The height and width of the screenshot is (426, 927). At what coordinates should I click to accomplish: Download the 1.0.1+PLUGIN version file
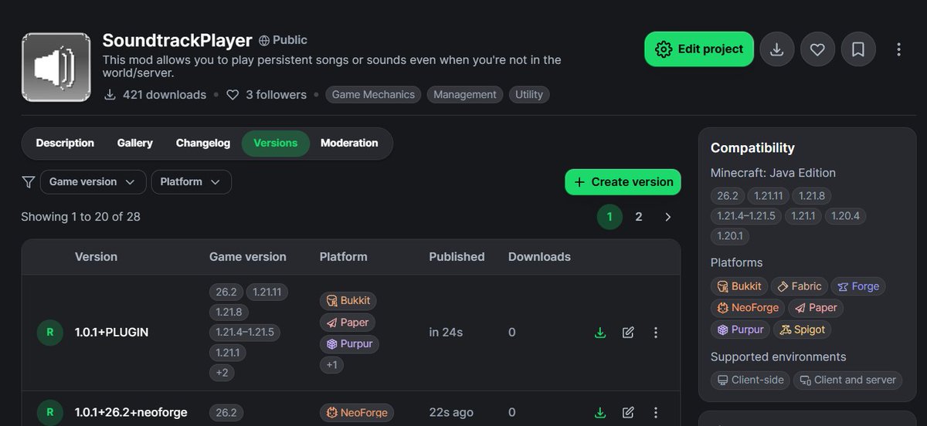pyautogui.click(x=600, y=333)
